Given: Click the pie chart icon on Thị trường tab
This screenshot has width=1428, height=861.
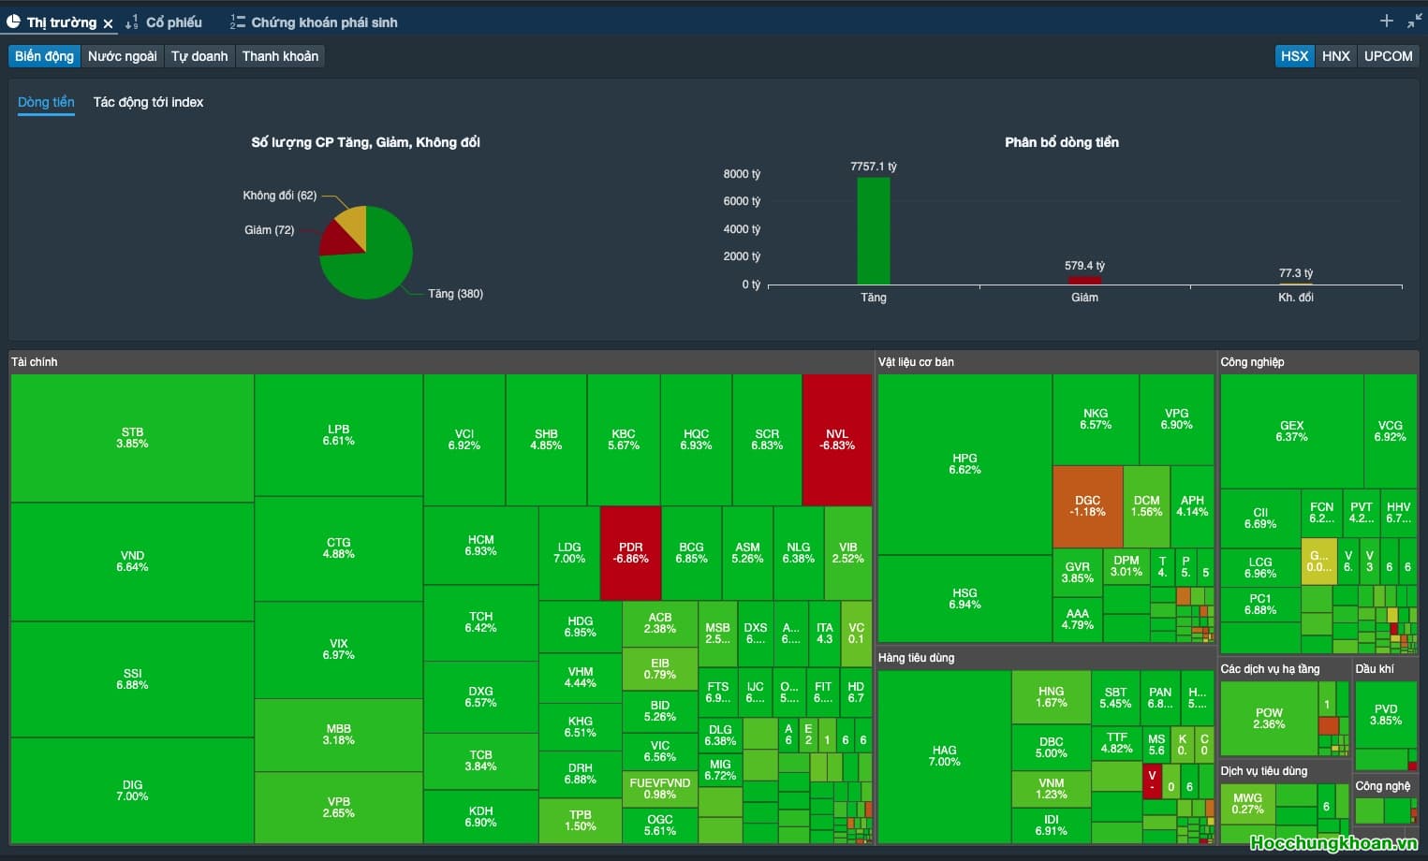Looking at the screenshot, I should (14, 22).
